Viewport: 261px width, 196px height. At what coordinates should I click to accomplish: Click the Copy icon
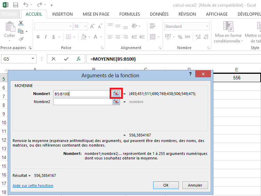pos(21,31)
